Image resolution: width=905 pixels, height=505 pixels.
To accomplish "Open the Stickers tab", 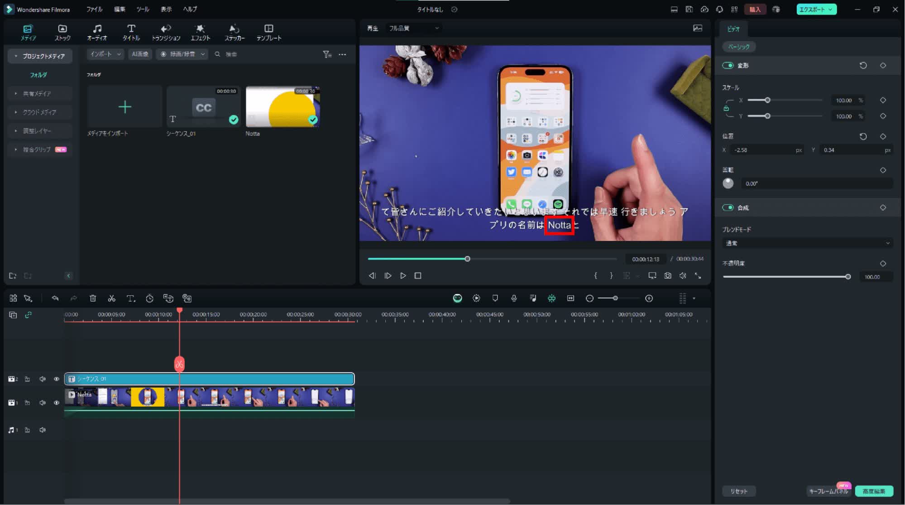I will point(234,33).
